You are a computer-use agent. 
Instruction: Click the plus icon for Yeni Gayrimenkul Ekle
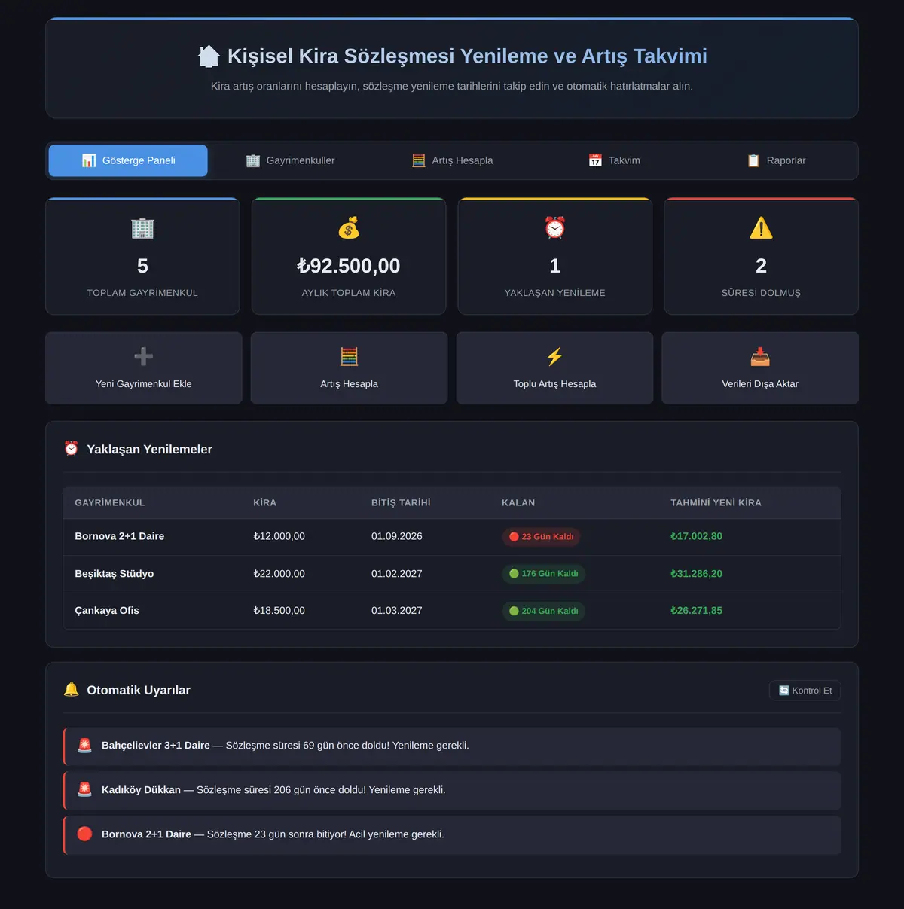pyautogui.click(x=144, y=356)
